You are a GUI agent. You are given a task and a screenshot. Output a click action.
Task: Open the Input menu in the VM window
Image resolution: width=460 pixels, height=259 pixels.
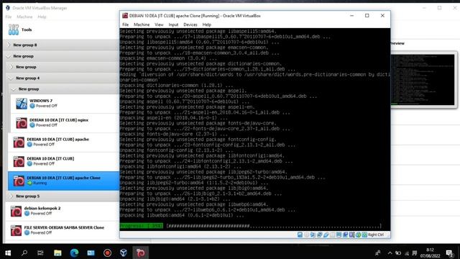(x=173, y=24)
